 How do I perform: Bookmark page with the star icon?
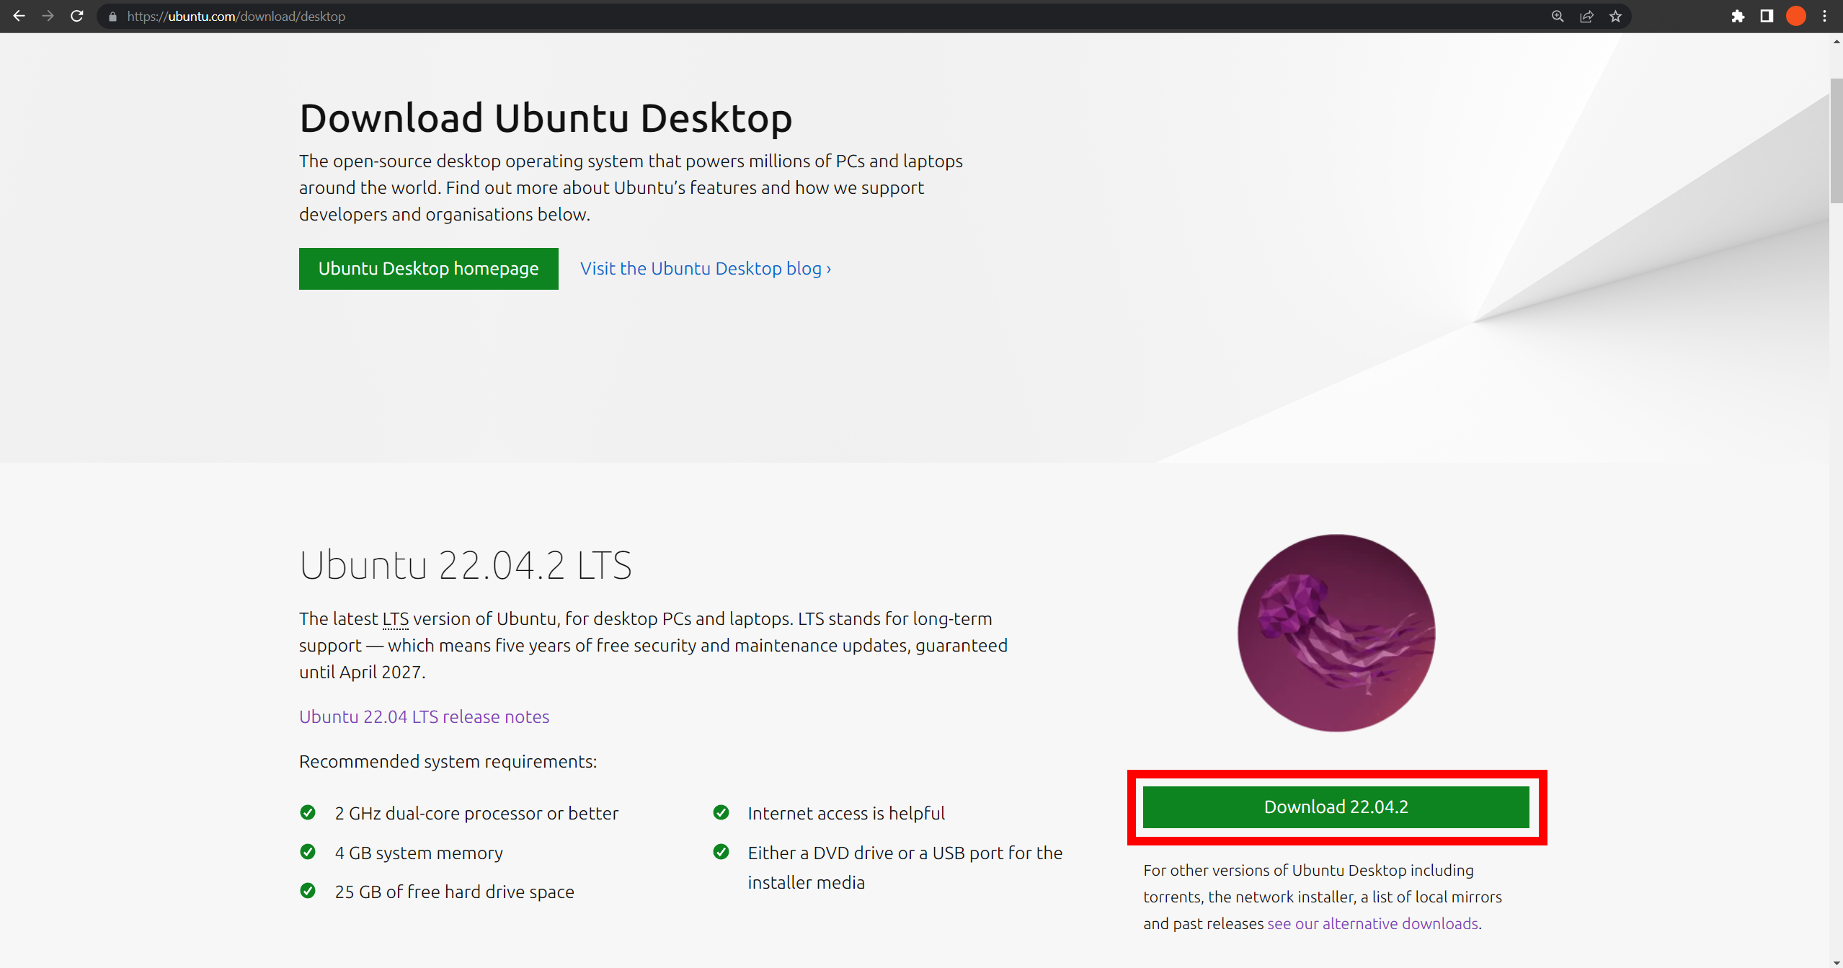click(1615, 17)
